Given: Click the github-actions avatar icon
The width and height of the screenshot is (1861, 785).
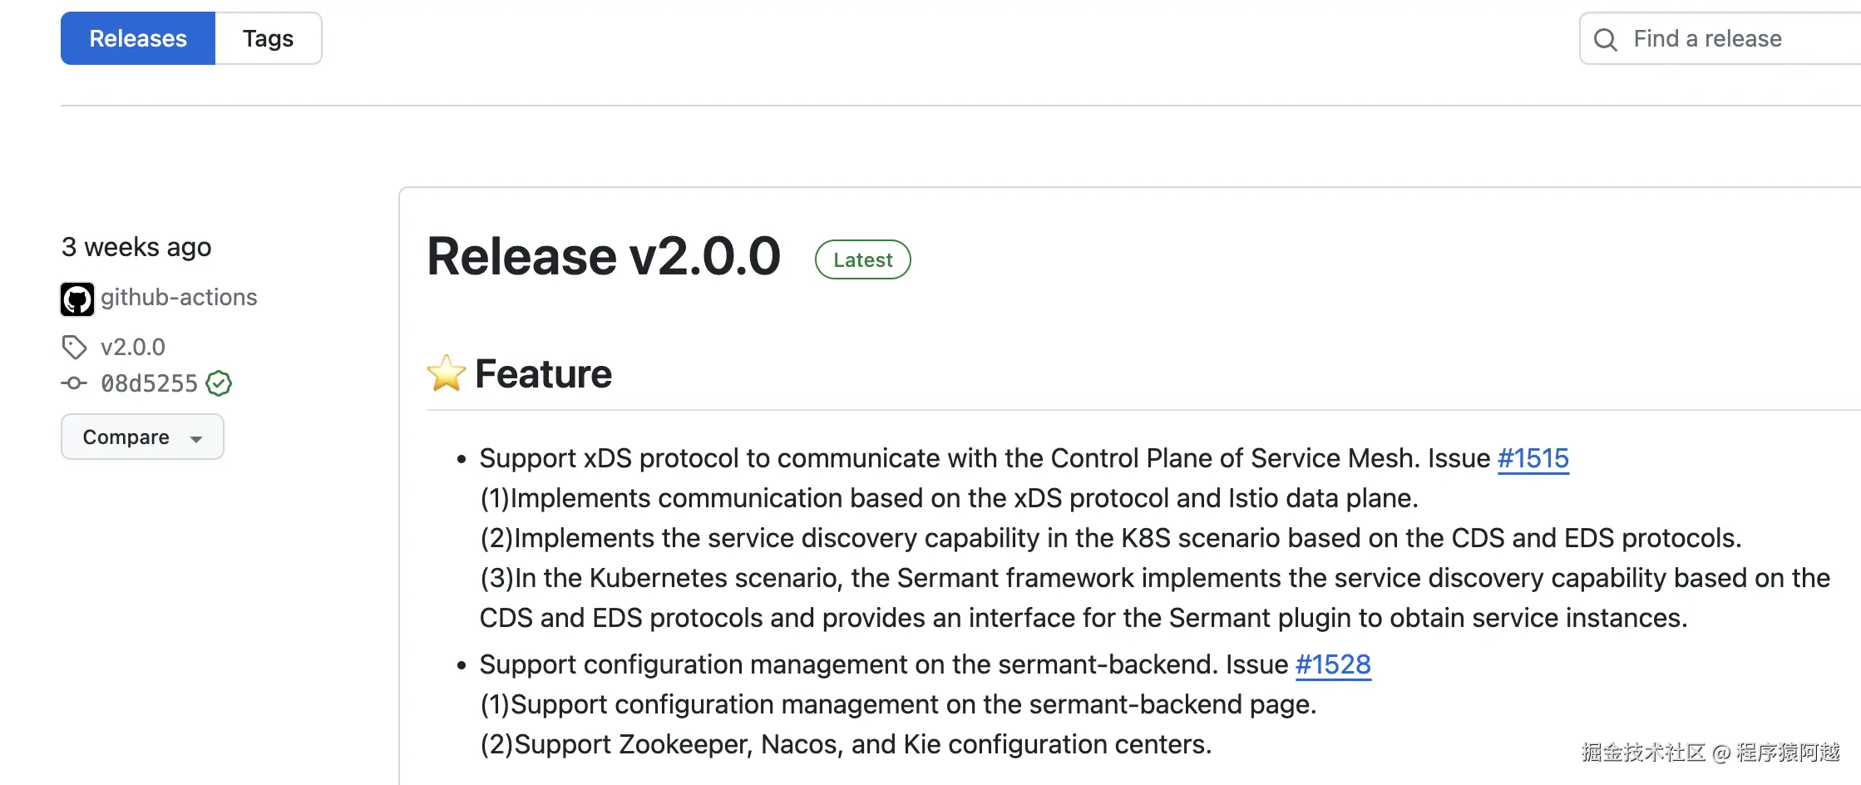Looking at the screenshot, I should (x=77, y=299).
